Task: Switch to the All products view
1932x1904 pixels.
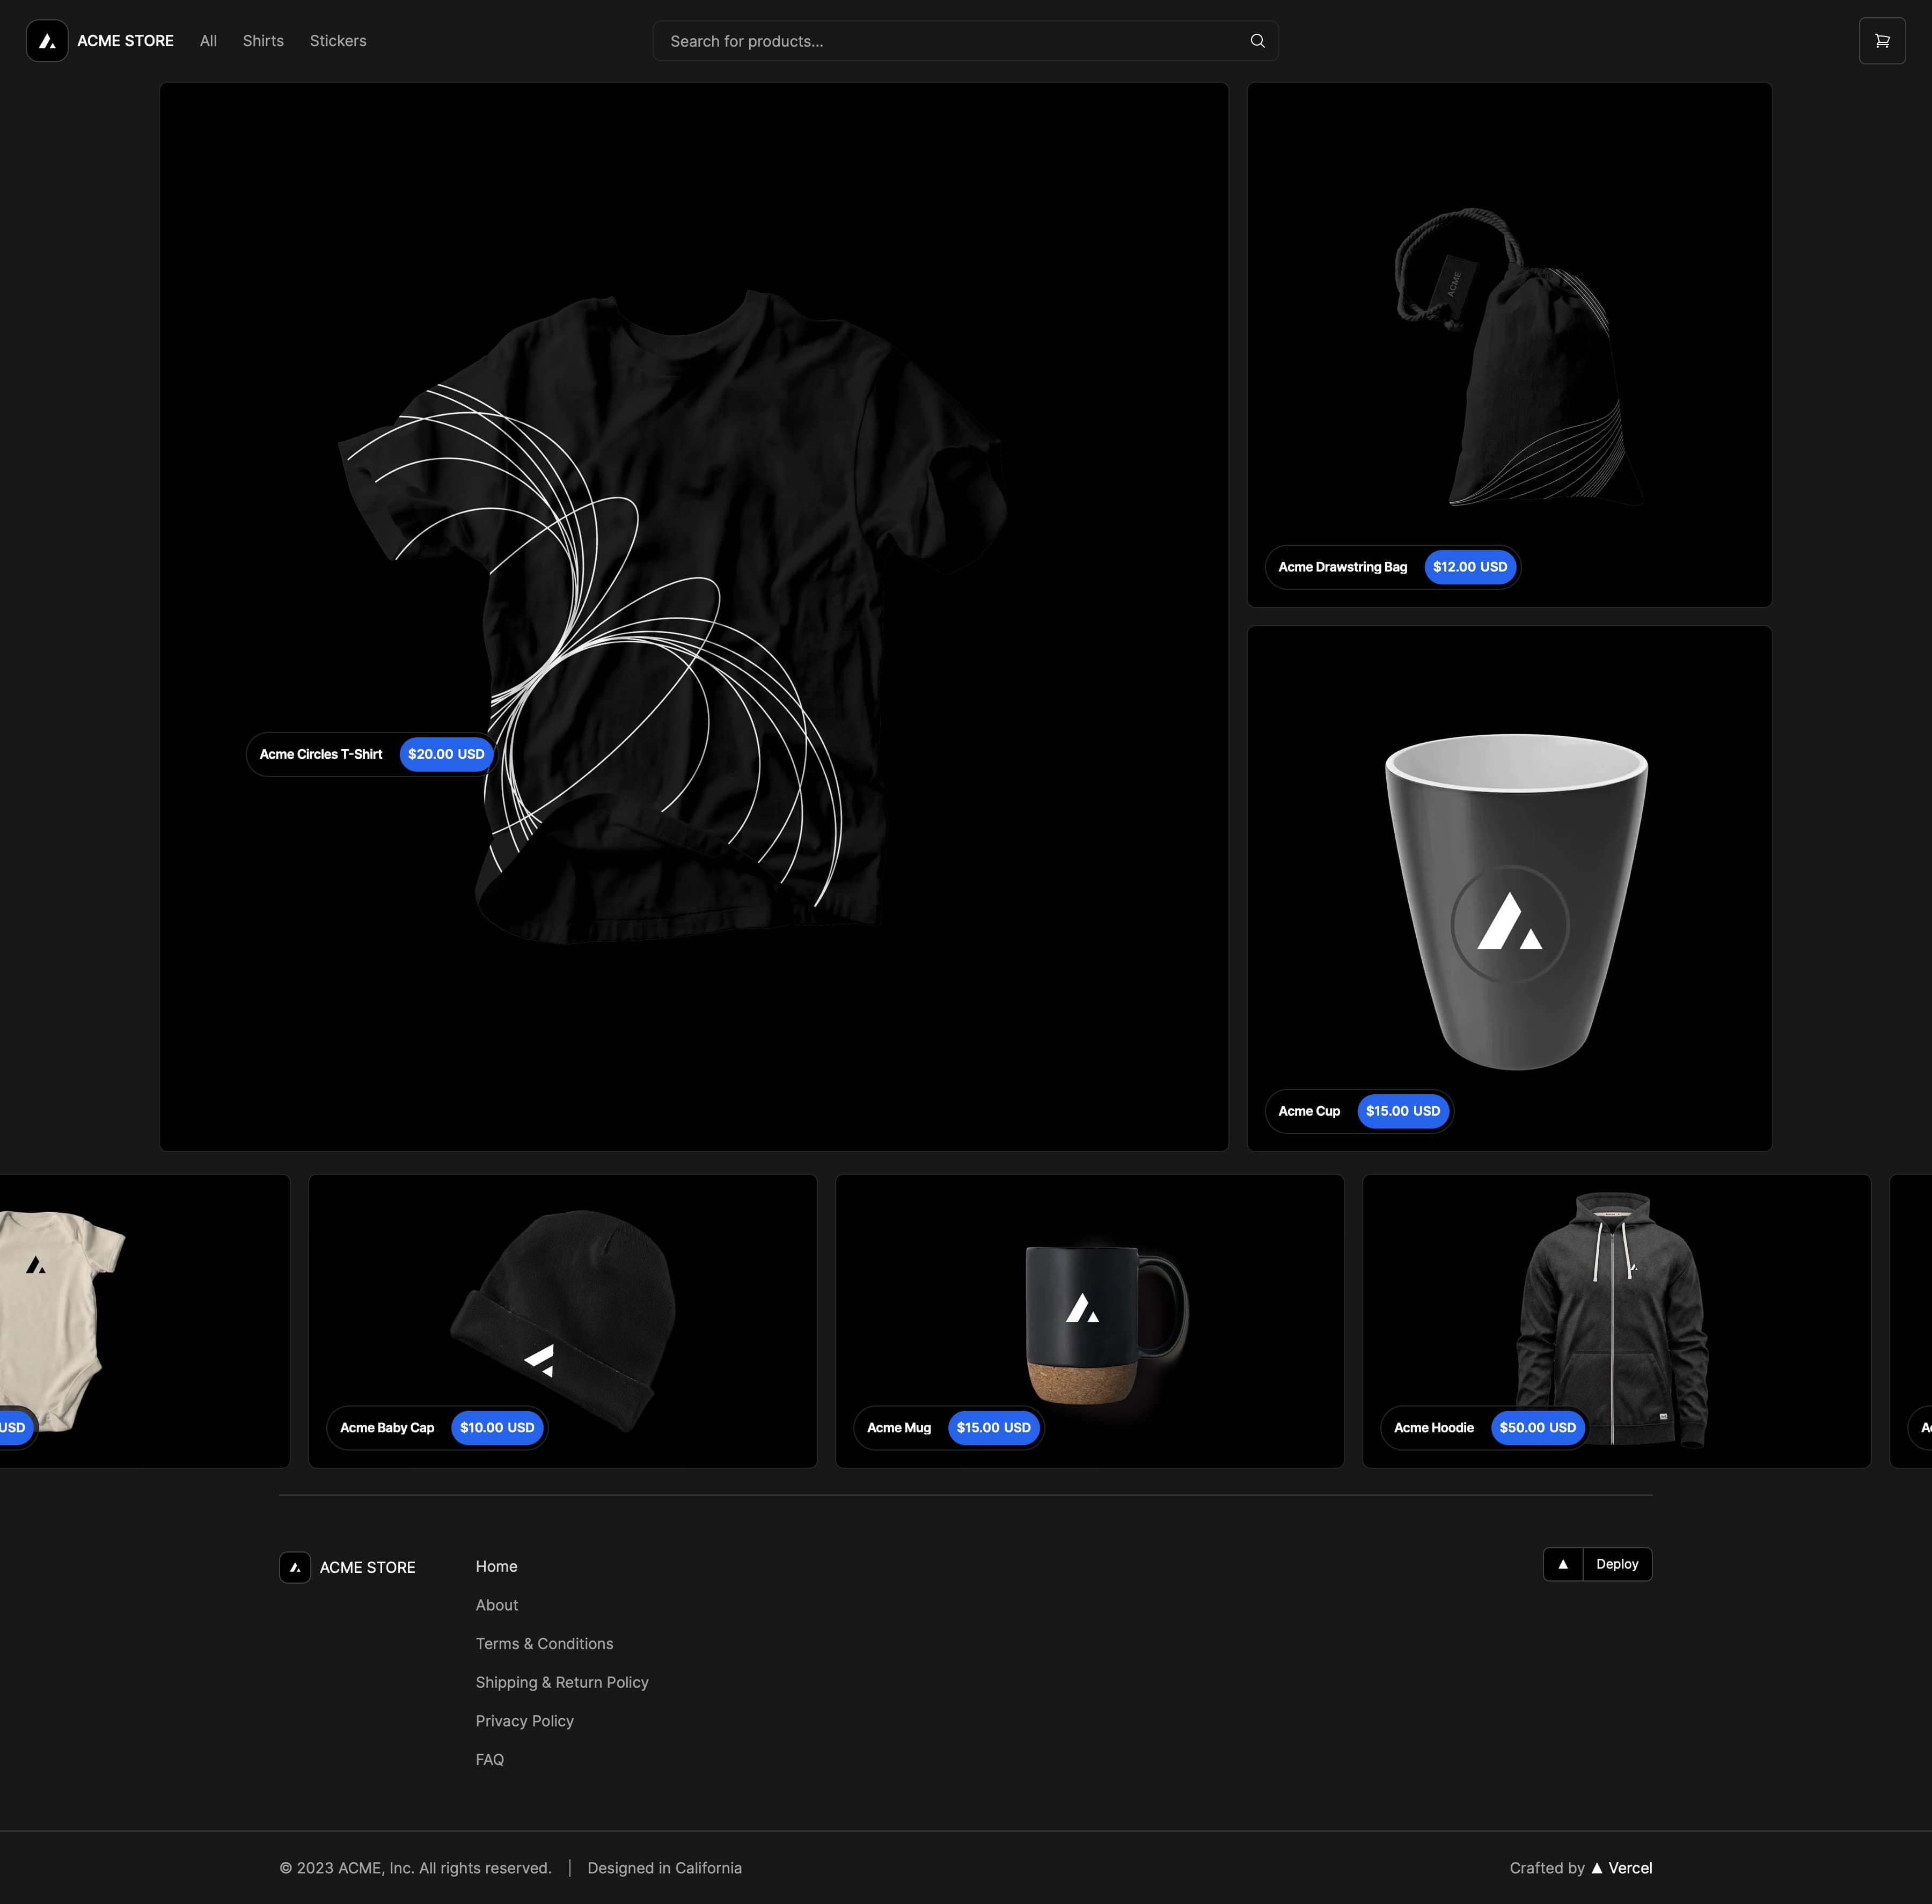Action: (208, 41)
